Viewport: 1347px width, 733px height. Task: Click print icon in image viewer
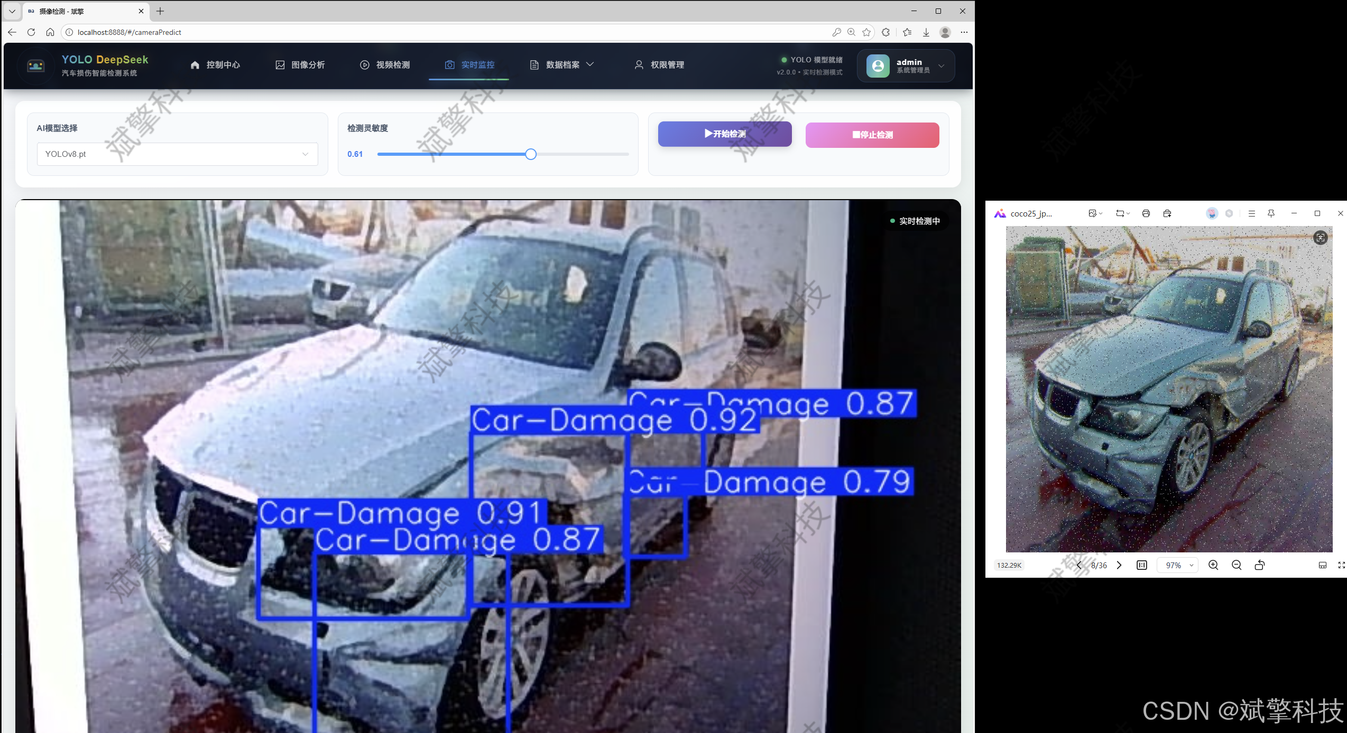tap(1146, 213)
